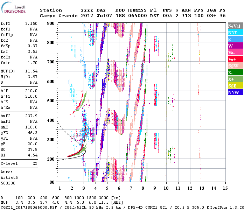
Task: Select the hmF2 value 237.9
Action: [x=31, y=116]
